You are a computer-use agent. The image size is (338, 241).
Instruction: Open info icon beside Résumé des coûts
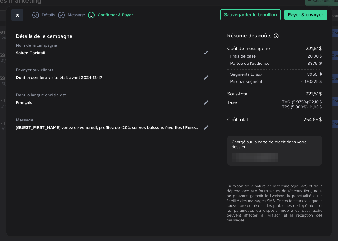pos(276,36)
